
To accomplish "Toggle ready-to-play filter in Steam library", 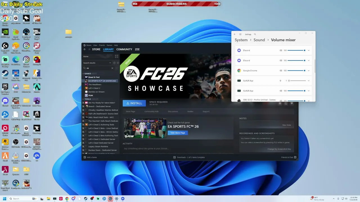I will pyautogui.click(x=118, y=63).
